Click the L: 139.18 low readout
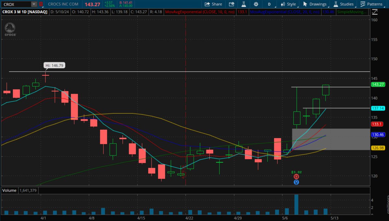This screenshot has height=221, width=389. click(x=119, y=12)
